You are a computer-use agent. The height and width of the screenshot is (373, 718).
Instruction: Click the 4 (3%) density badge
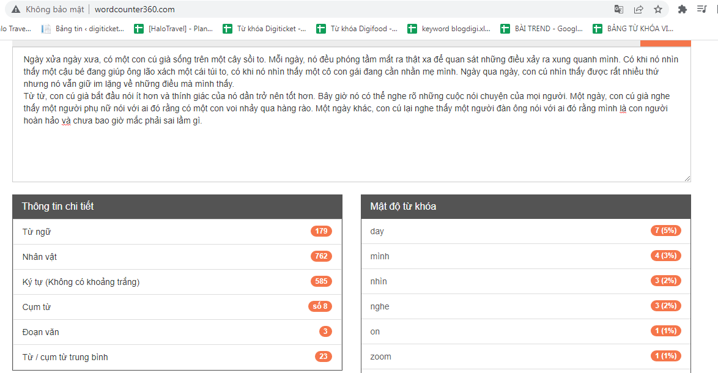pyautogui.click(x=666, y=256)
